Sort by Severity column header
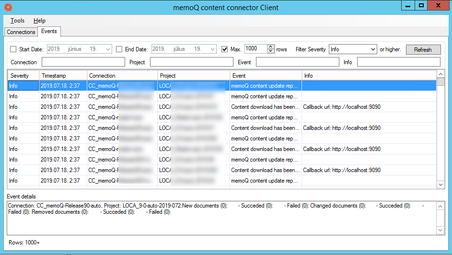Image resolution: width=452 pixels, height=255 pixels. tap(23, 76)
